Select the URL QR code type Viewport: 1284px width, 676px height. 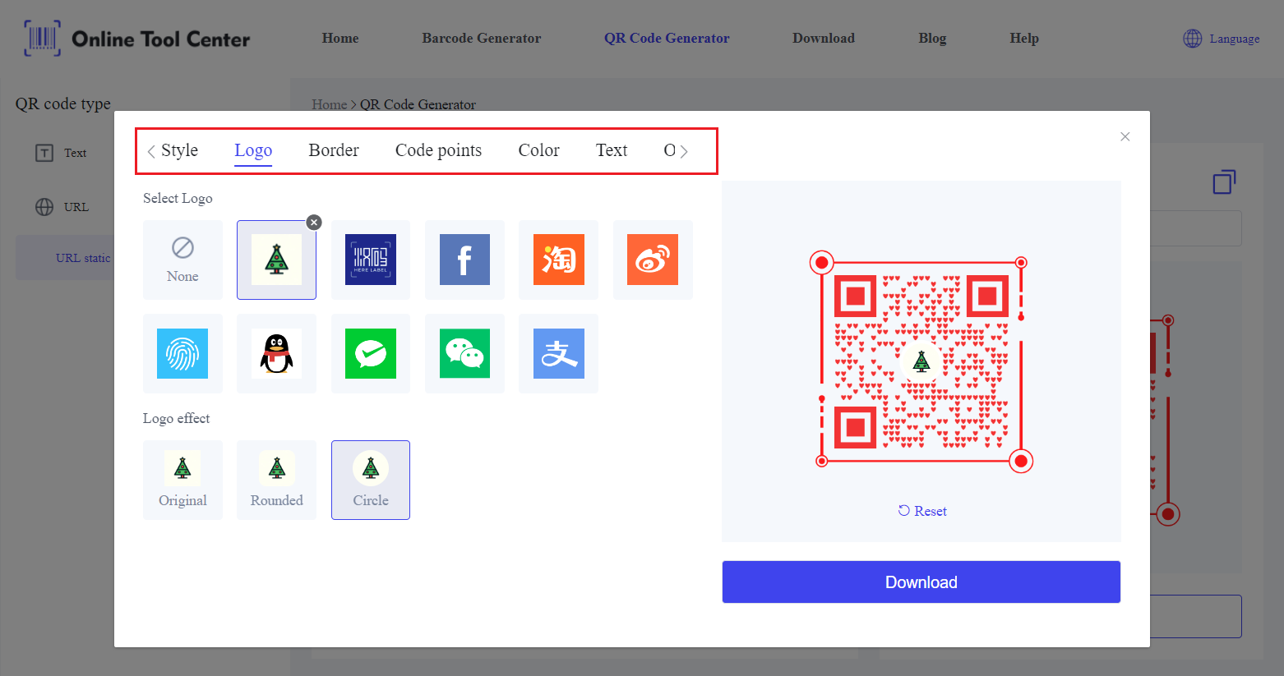point(62,207)
